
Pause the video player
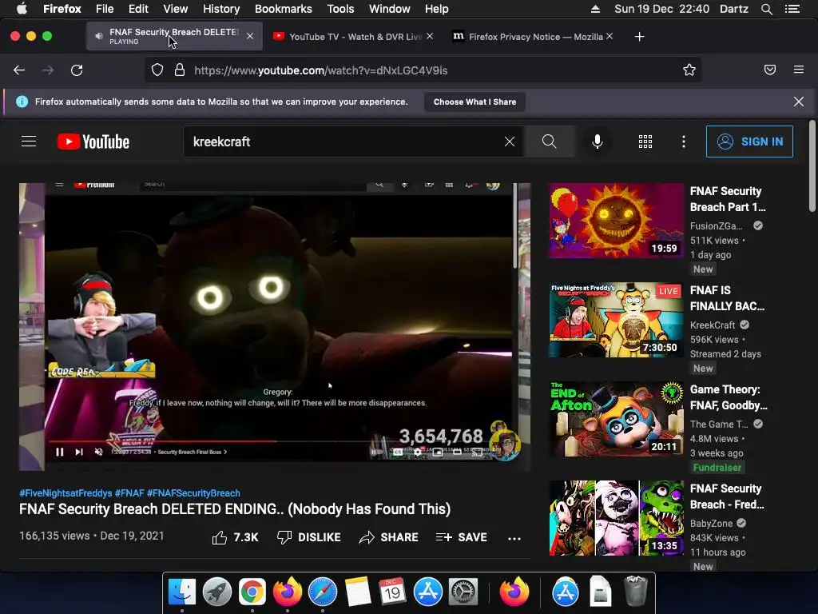pyautogui.click(x=60, y=453)
